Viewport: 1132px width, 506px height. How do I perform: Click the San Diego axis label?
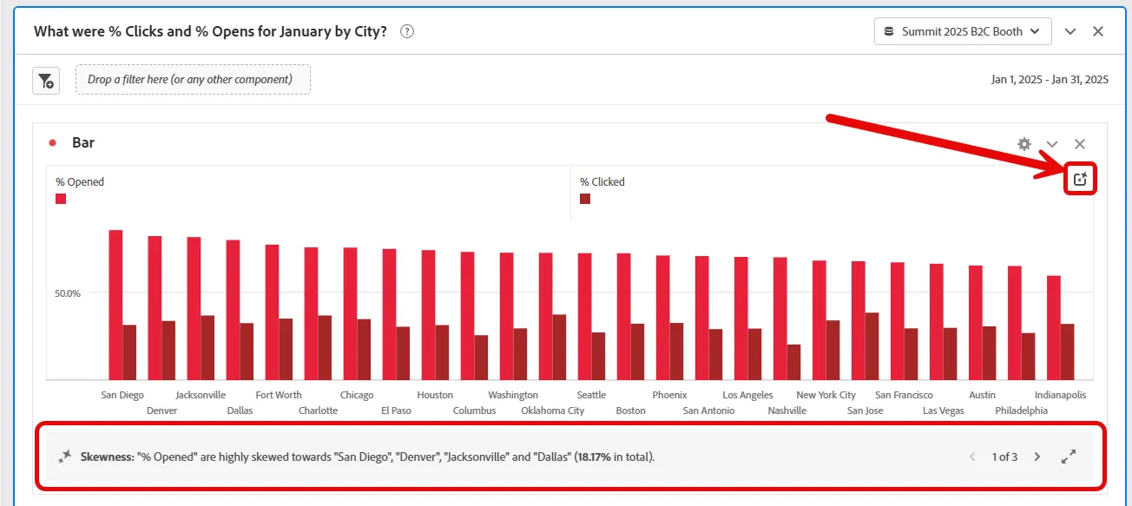(122, 395)
